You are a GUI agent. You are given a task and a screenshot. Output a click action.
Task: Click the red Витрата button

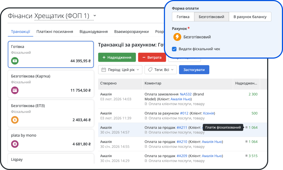tap(152, 57)
